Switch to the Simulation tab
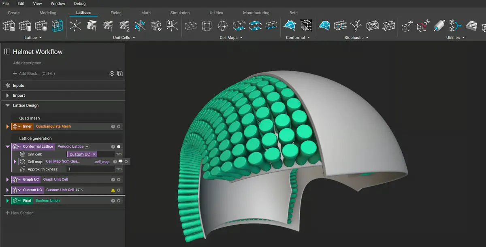 click(180, 13)
